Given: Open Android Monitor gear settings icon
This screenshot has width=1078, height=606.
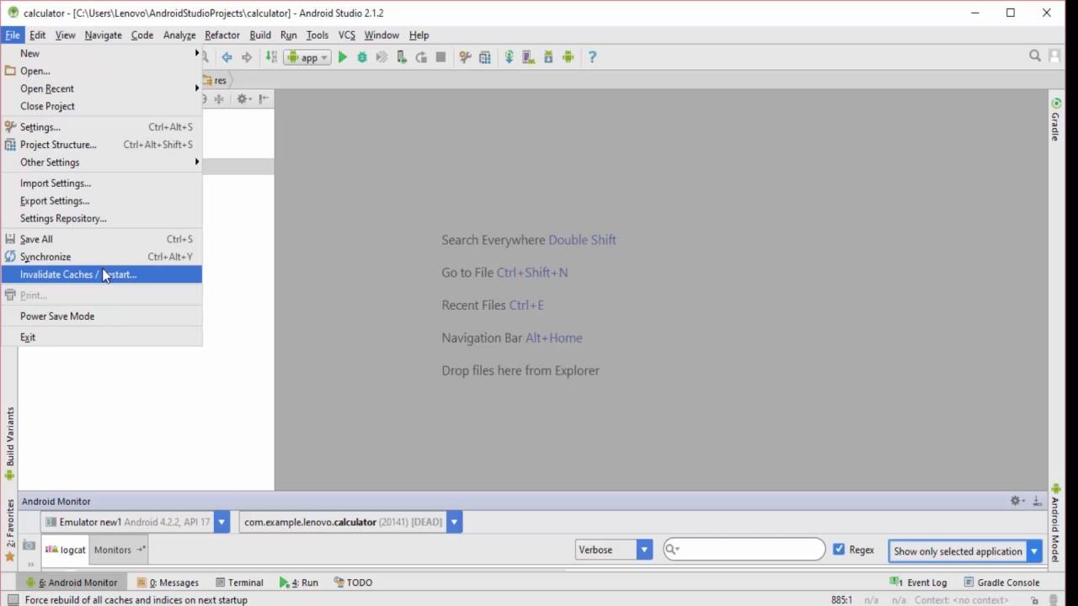Looking at the screenshot, I should point(1017,501).
